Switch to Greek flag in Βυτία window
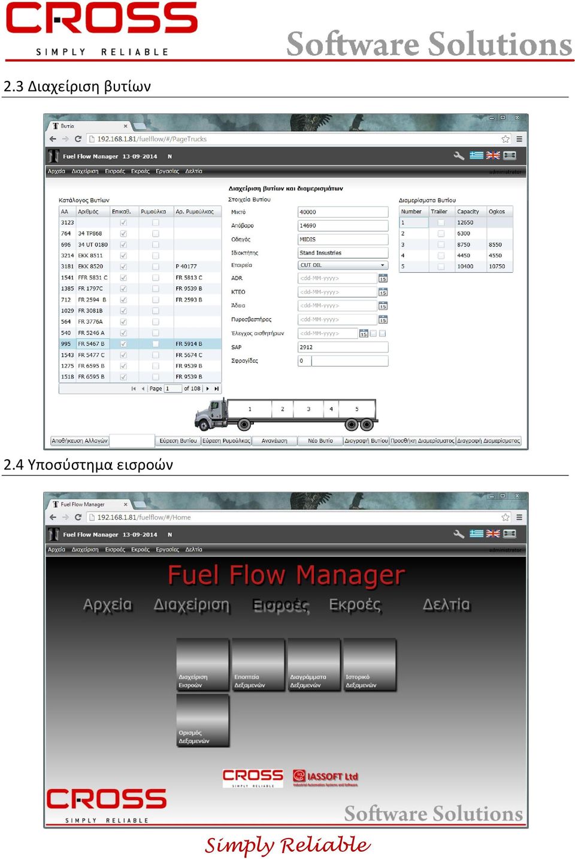 click(476, 155)
